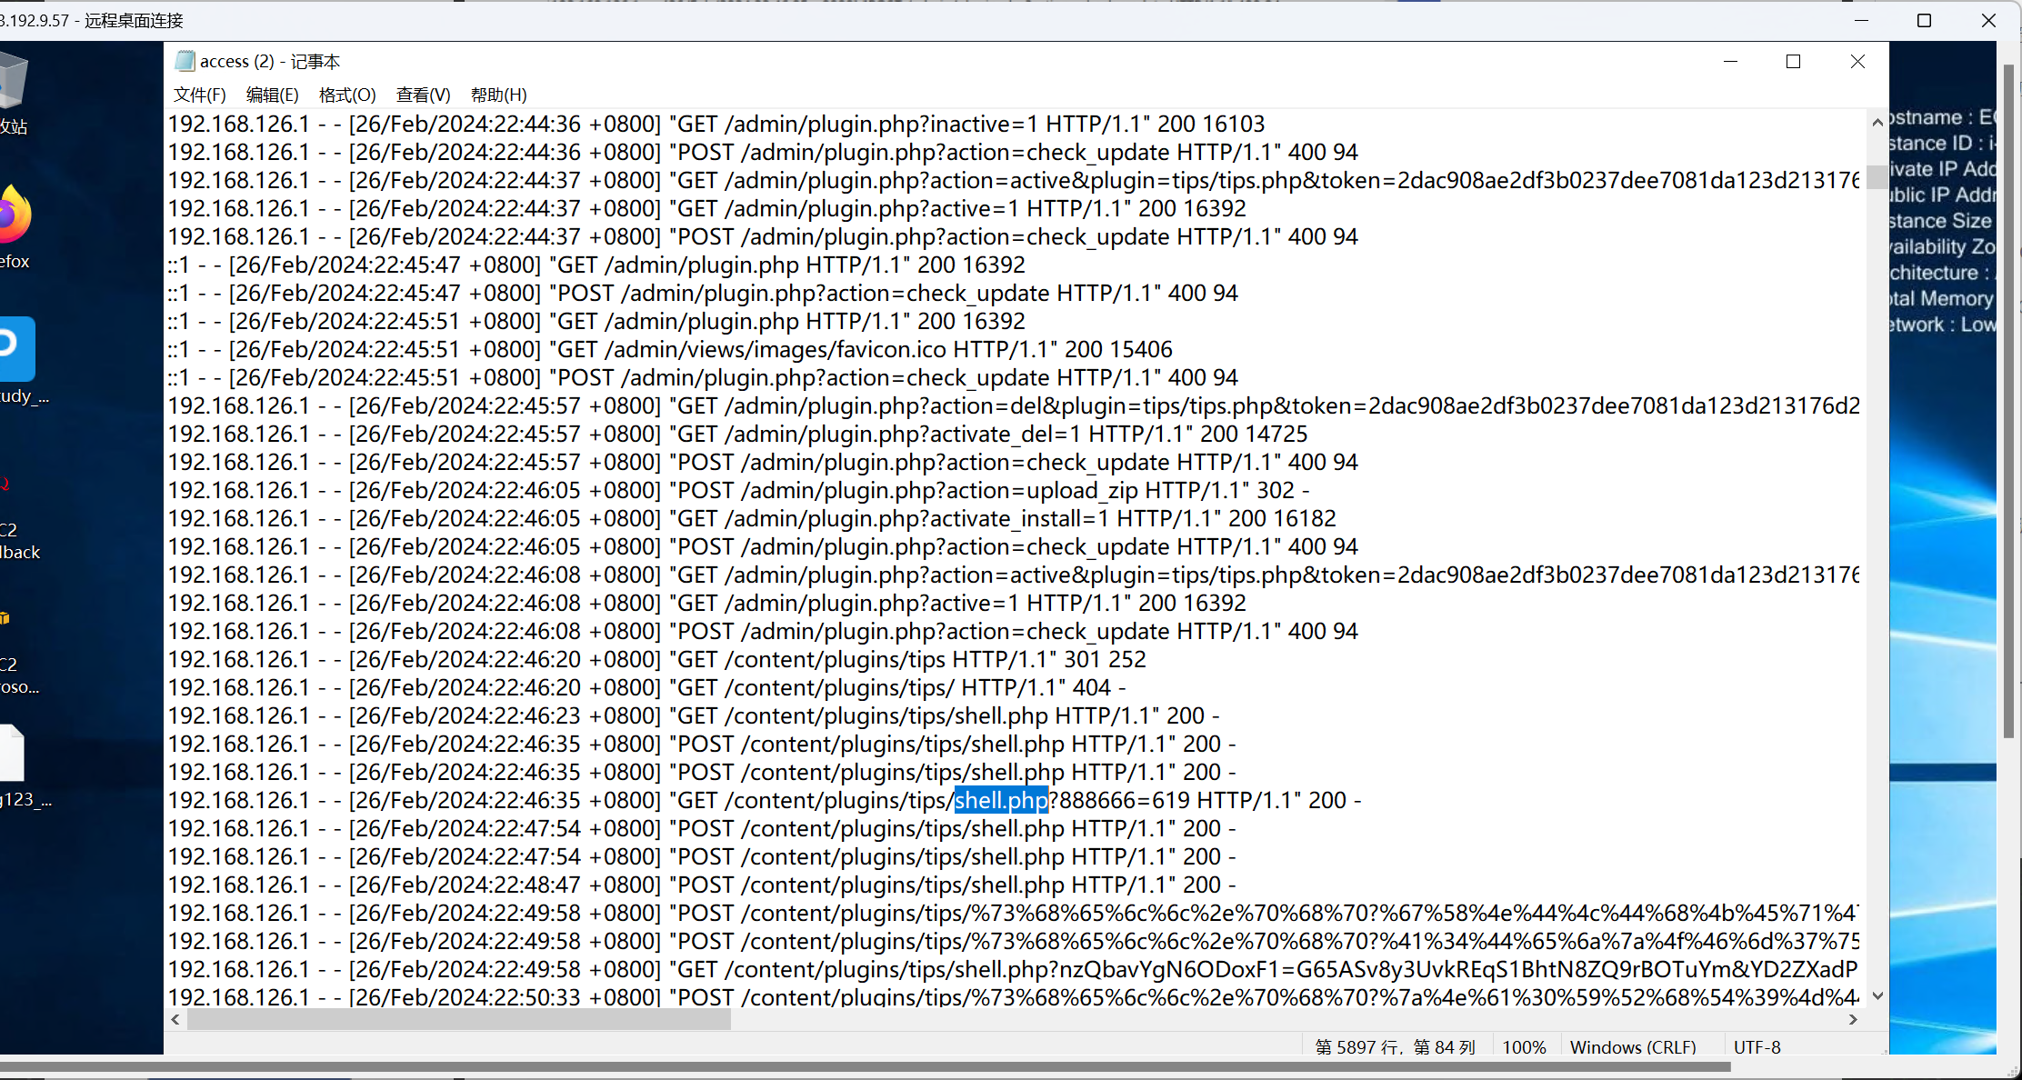Open the 编辑(E) menu
Viewport: 2022px width, 1080px height.
272,95
